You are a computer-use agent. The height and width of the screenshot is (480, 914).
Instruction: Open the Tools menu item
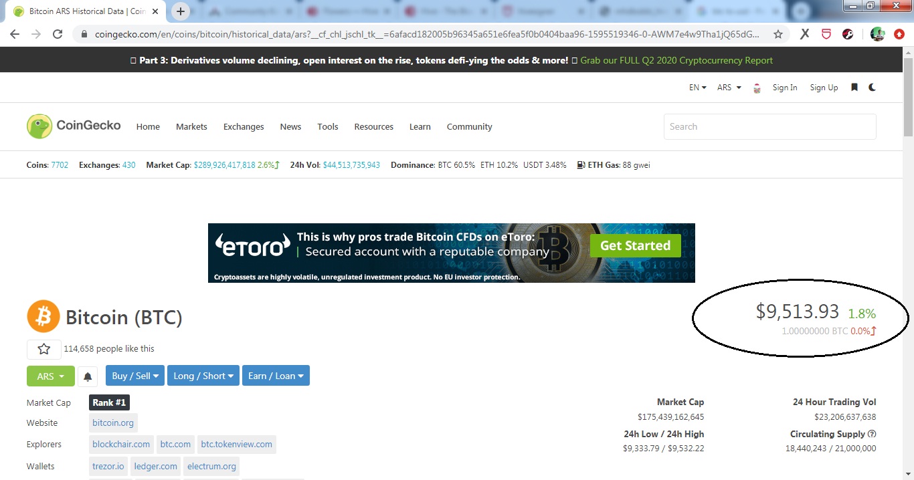point(328,126)
